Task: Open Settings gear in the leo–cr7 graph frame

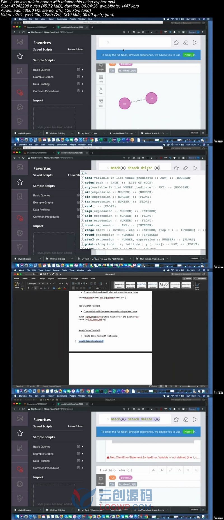Action: [x=20, y=107]
